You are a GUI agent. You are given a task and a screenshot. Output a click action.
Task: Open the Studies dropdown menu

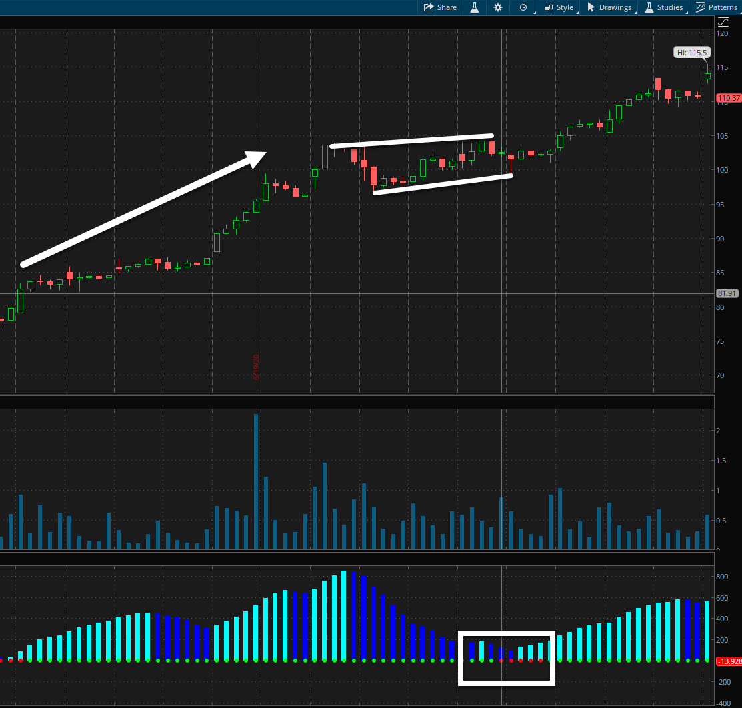(665, 7)
